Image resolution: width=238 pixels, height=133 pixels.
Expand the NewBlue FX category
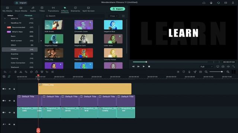pyautogui.click(x=5, y=23)
